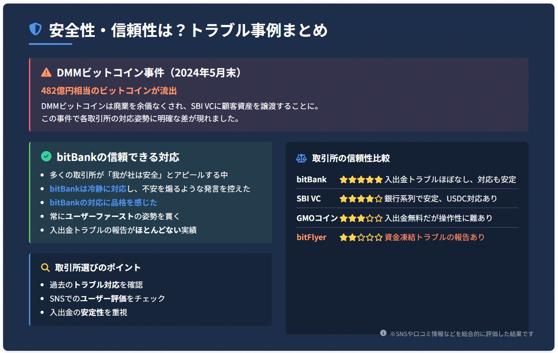
Task: Select the heading 安全性・信頼性は？トラブル事例まとめ
Action: coord(189,30)
